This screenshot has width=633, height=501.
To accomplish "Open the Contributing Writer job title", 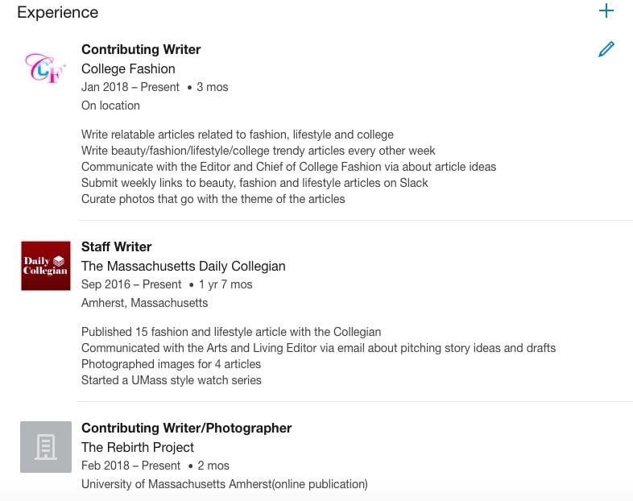I will point(141,49).
